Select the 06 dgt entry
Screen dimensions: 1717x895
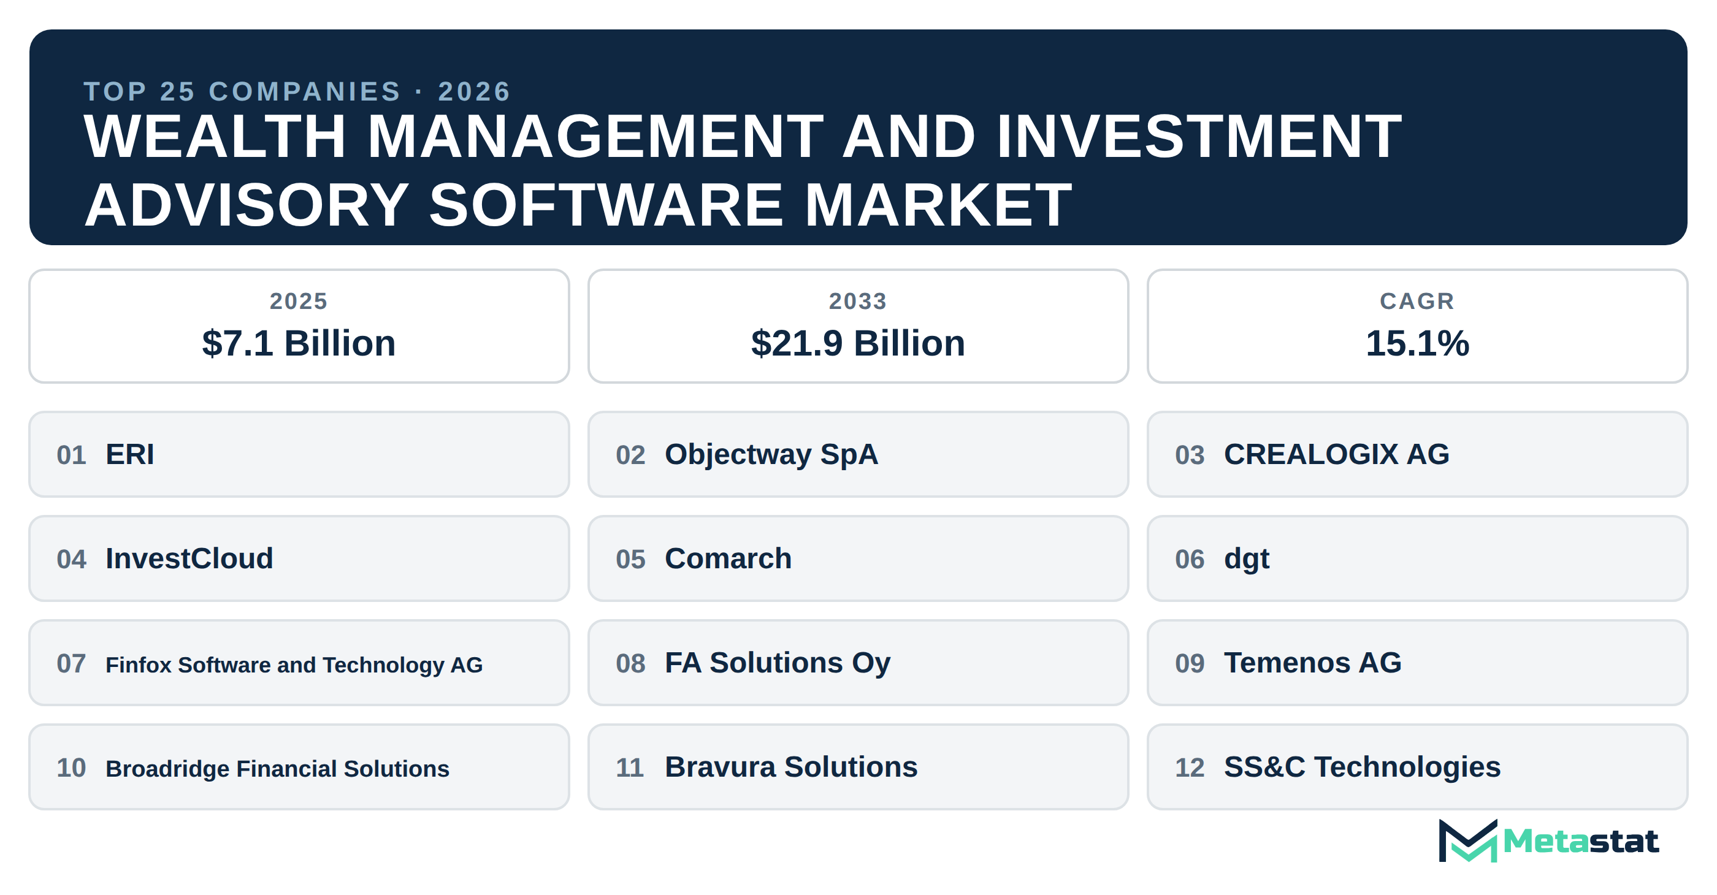(x=1417, y=558)
